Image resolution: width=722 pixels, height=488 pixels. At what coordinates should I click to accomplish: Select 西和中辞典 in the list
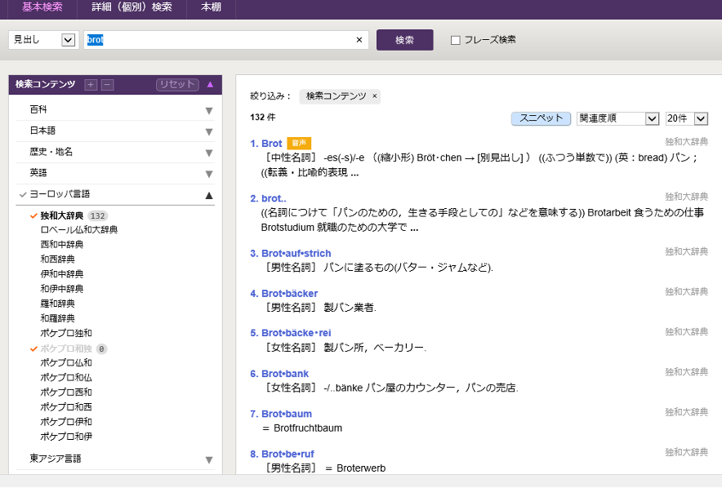coord(62,244)
